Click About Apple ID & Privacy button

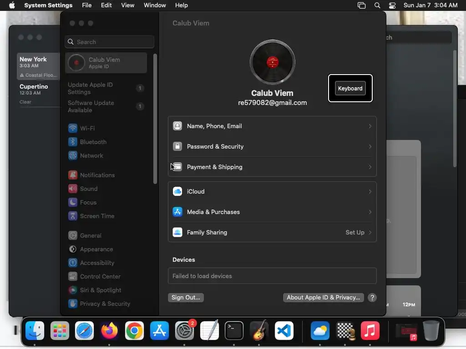click(x=324, y=297)
